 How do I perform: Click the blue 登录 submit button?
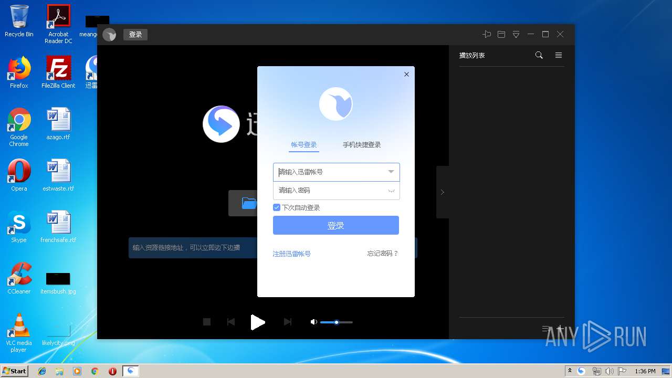click(336, 225)
